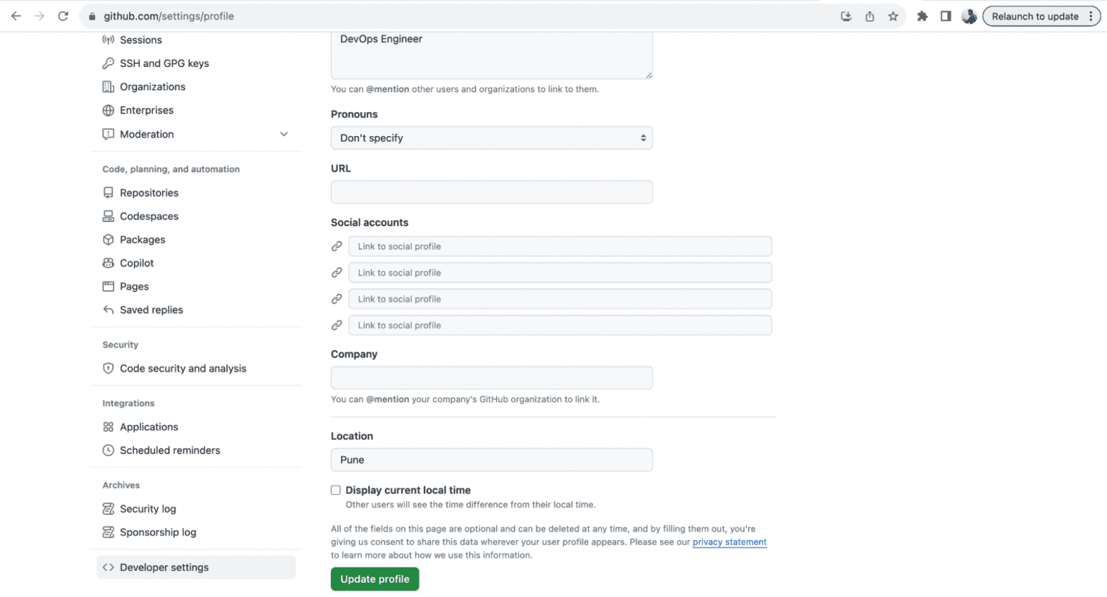1107x597 pixels.
Task: Click the Codespaces icon
Action: (x=108, y=216)
